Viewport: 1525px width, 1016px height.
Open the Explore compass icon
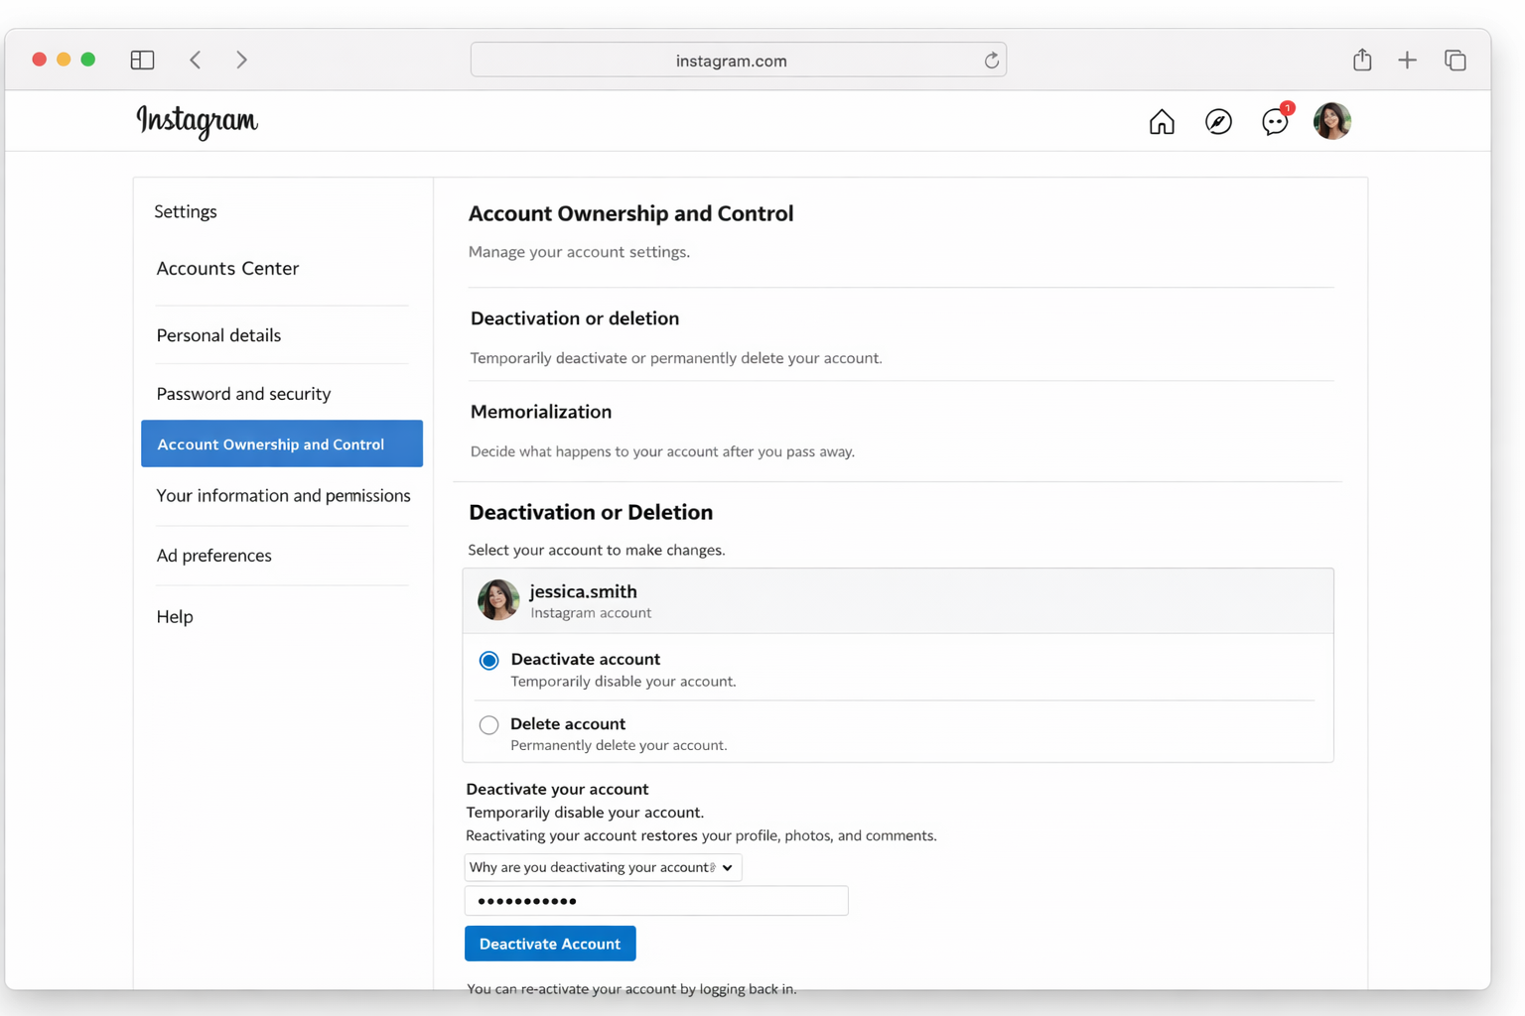(1218, 121)
